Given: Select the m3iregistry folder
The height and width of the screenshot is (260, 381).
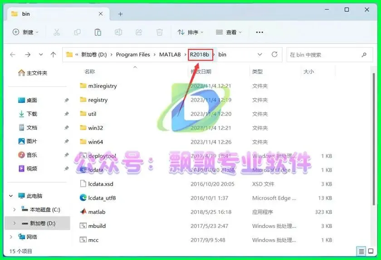Looking at the screenshot, I should click(98, 86).
